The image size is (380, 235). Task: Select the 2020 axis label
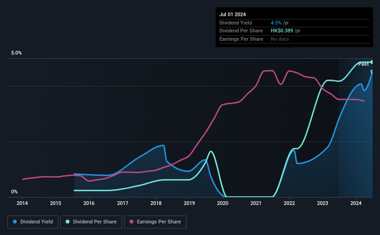[x=223, y=203]
